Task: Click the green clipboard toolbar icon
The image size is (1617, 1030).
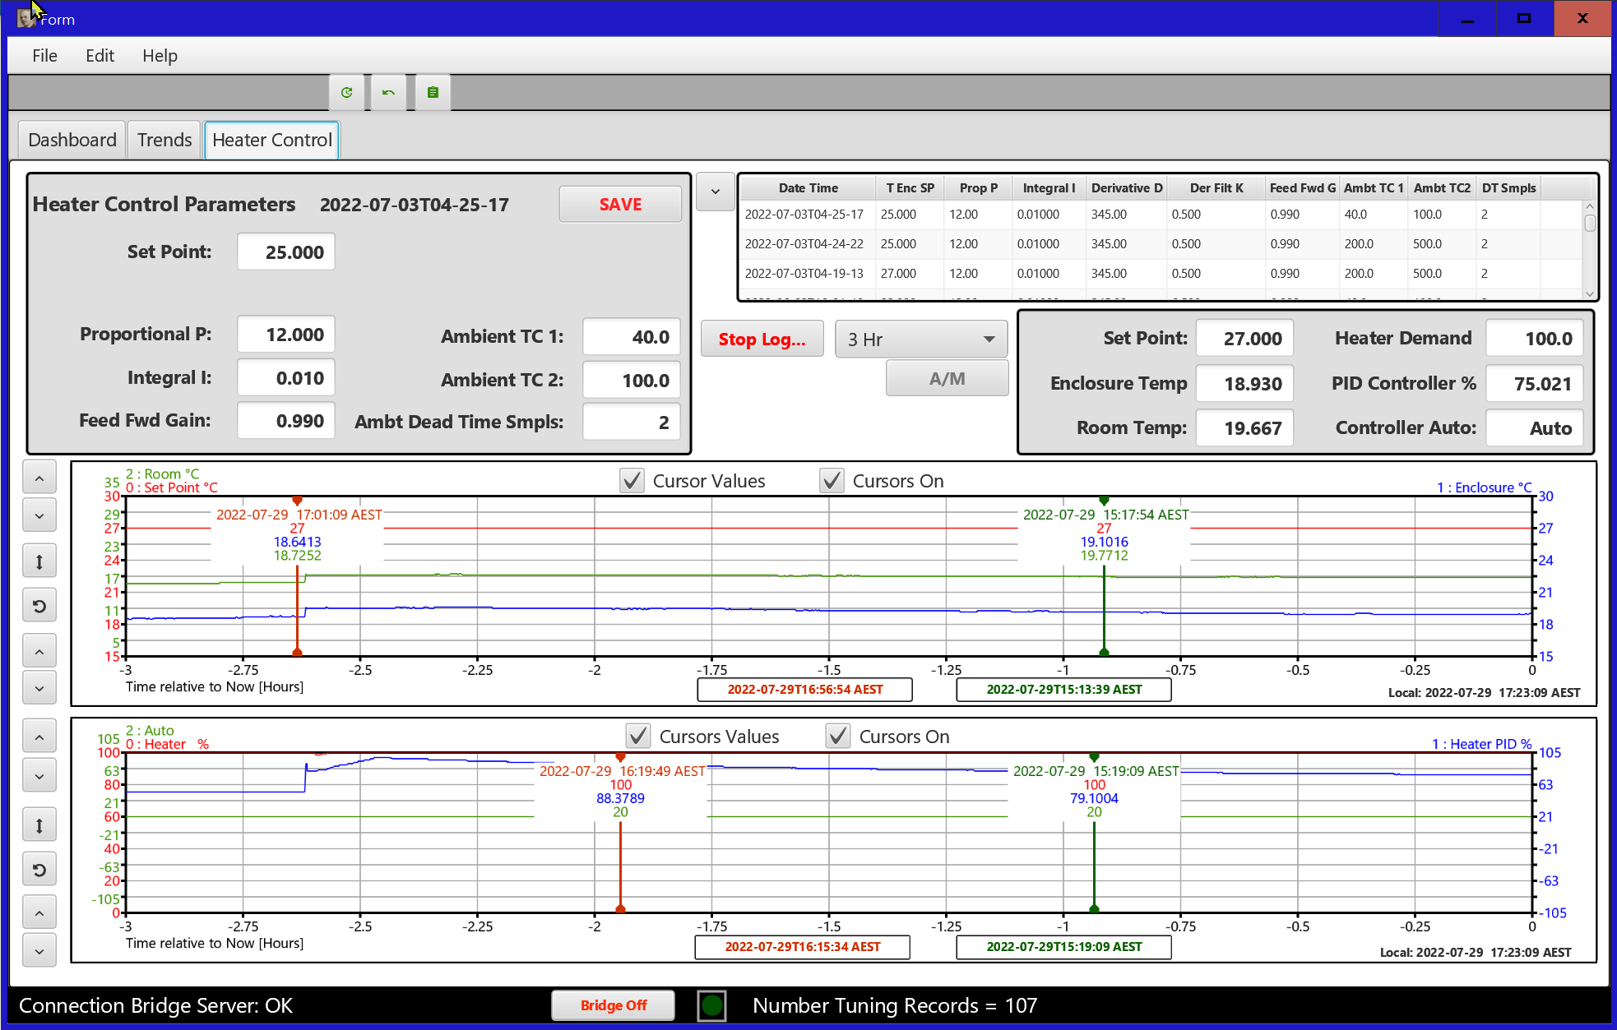Action: pyautogui.click(x=433, y=93)
